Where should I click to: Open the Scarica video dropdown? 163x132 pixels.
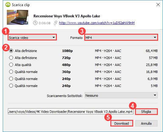click(x=32, y=37)
